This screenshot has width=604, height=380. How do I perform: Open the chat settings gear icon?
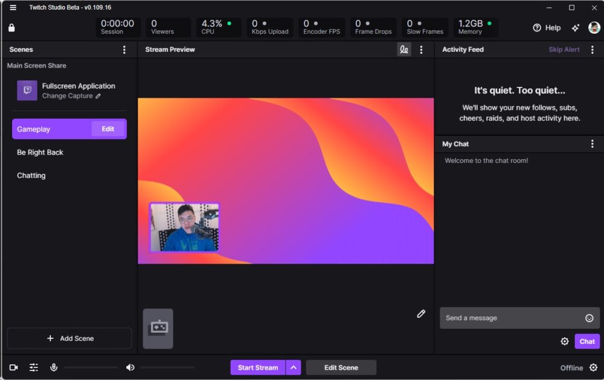point(565,341)
